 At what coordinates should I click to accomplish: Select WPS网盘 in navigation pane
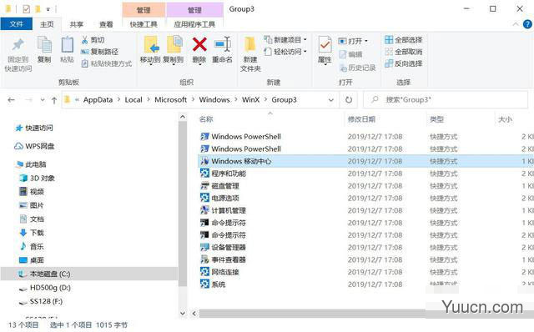point(34,146)
